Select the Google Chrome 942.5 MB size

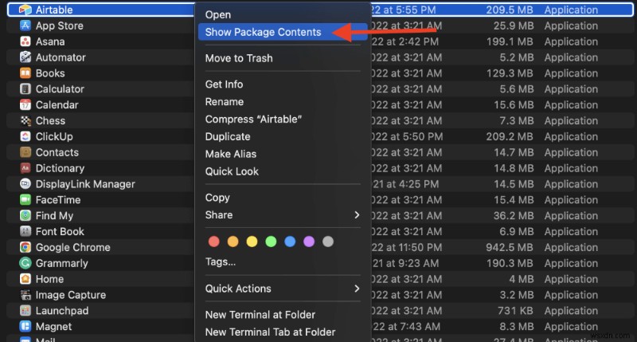point(510,248)
